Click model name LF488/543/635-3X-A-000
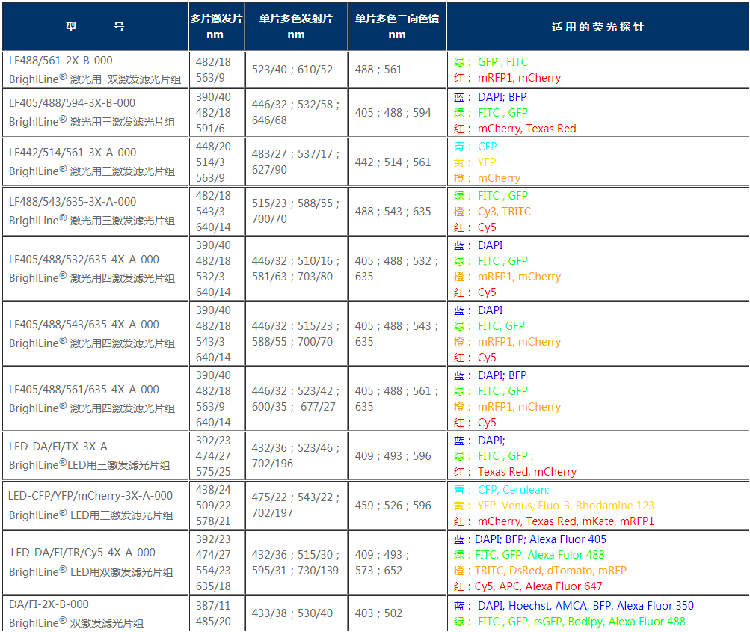Image resolution: width=750 pixels, height=632 pixels. tap(73, 202)
